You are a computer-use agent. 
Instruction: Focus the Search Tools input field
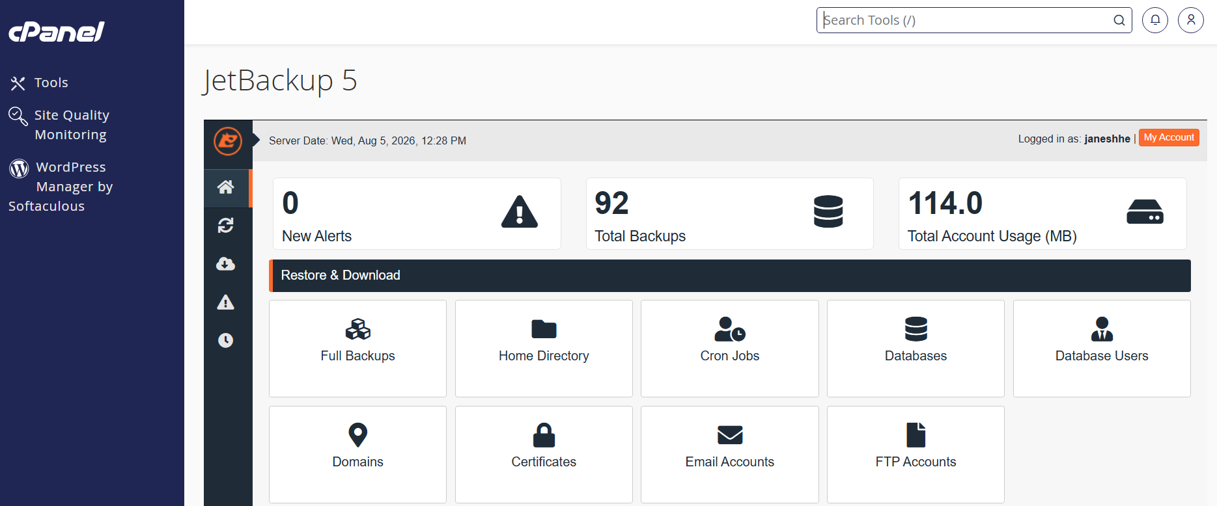click(974, 20)
